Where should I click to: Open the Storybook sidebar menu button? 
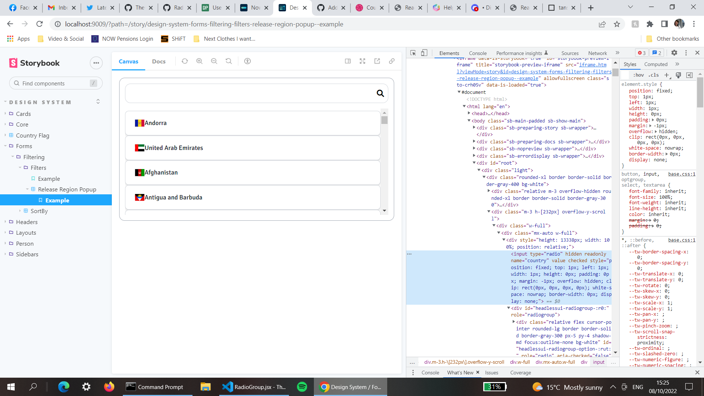coord(96,63)
